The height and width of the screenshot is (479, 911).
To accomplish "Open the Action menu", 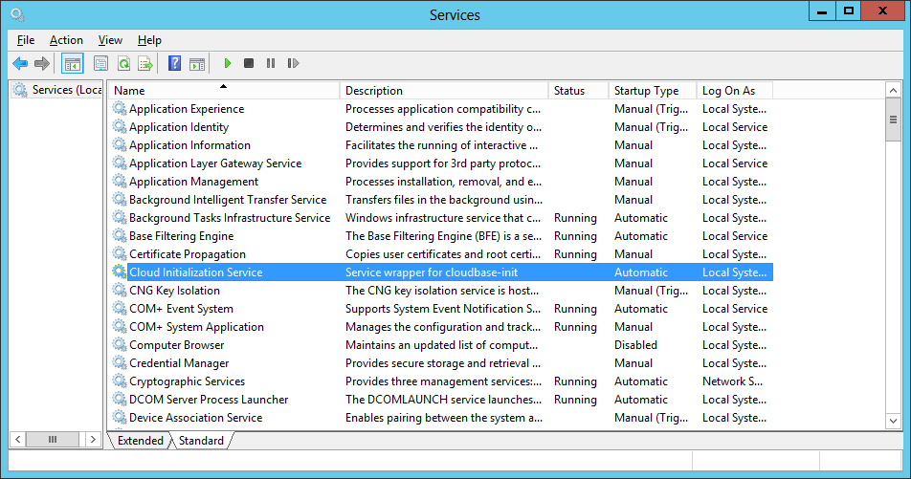I will 66,40.
